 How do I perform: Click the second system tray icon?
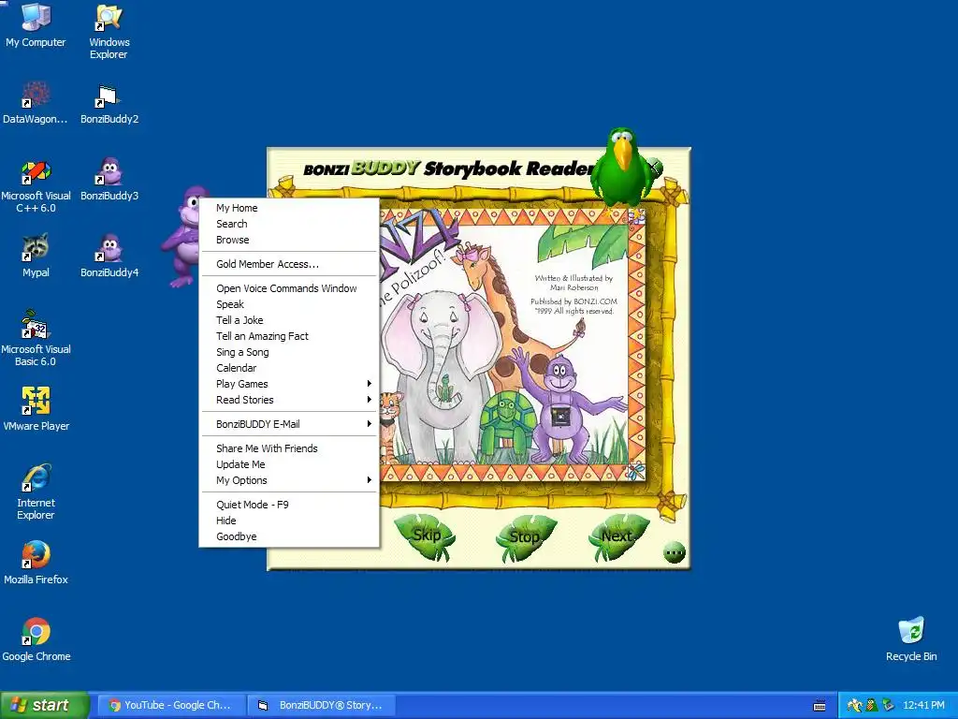[871, 706]
